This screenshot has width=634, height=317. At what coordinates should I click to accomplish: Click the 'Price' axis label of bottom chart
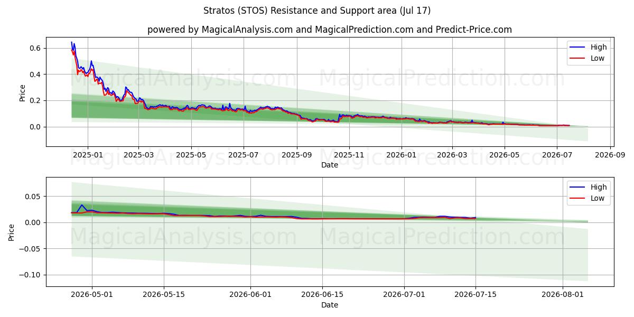pyautogui.click(x=11, y=232)
